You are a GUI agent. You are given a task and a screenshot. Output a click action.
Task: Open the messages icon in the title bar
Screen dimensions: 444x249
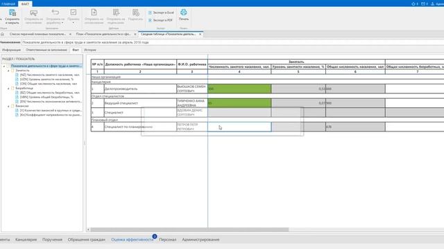[x=422, y=3]
